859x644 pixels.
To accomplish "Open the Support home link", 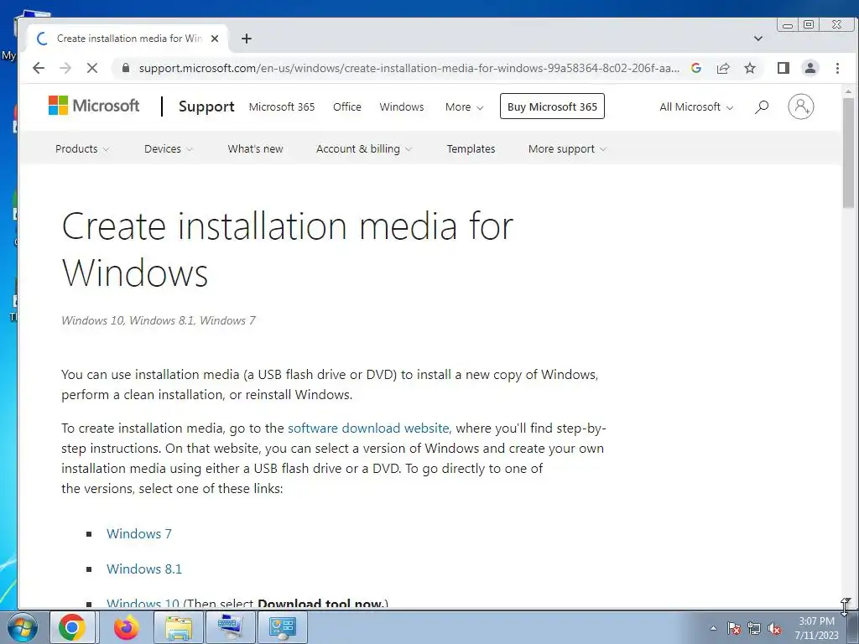I will [x=206, y=106].
